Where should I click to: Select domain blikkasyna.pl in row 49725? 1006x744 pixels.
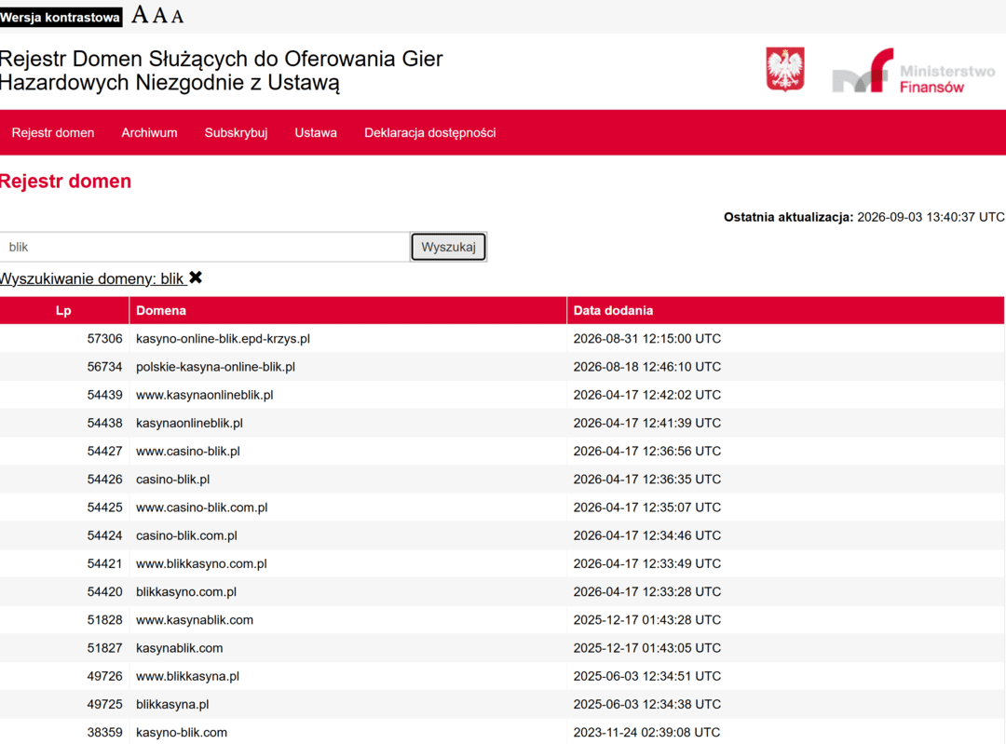click(172, 704)
